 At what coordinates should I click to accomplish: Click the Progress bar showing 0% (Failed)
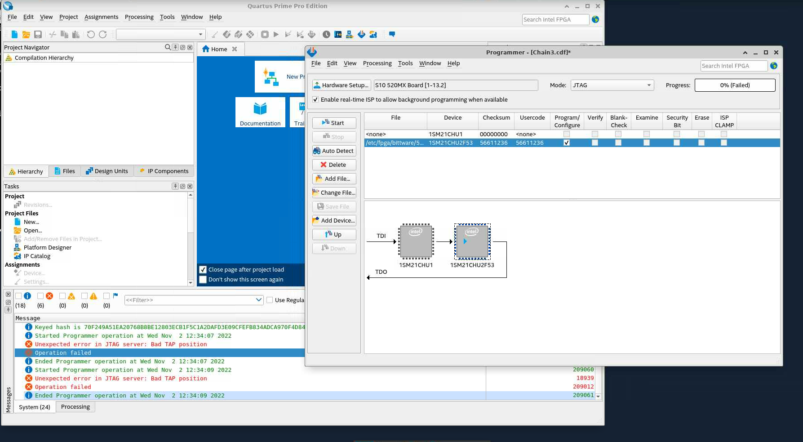(735, 85)
